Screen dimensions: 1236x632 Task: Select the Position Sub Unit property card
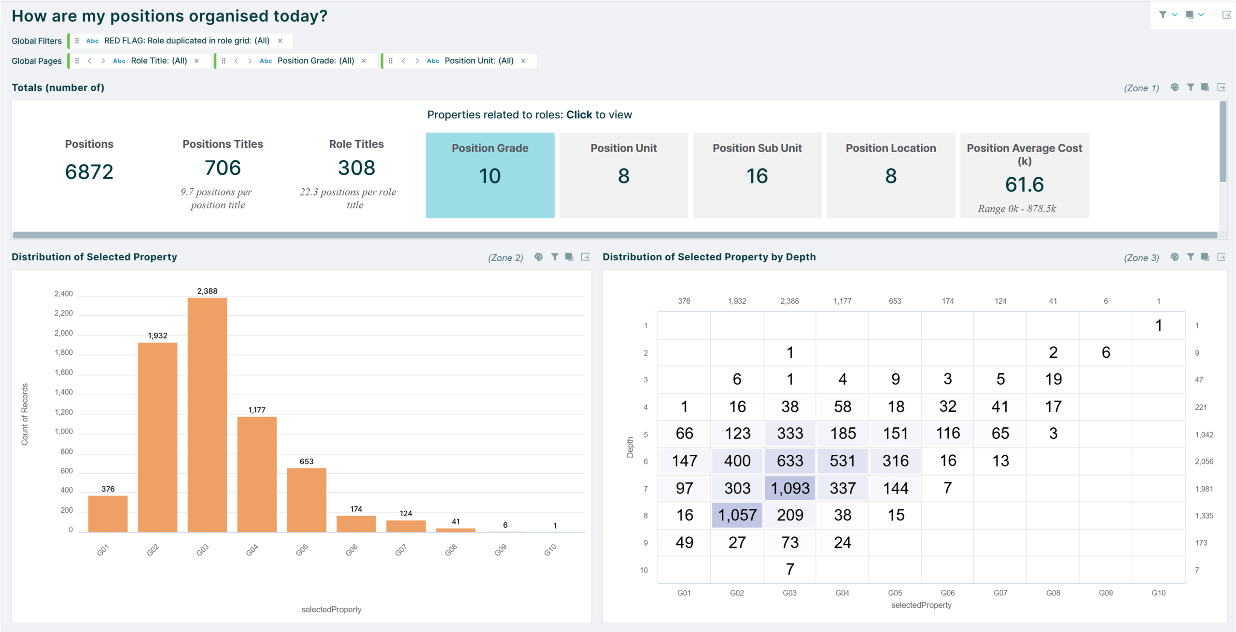(757, 175)
